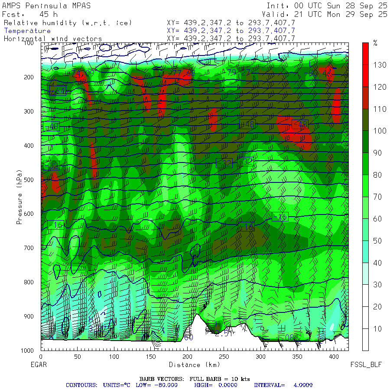Click the 'Init: 00 UTC Sun 28 Sep 25' text

327,6
